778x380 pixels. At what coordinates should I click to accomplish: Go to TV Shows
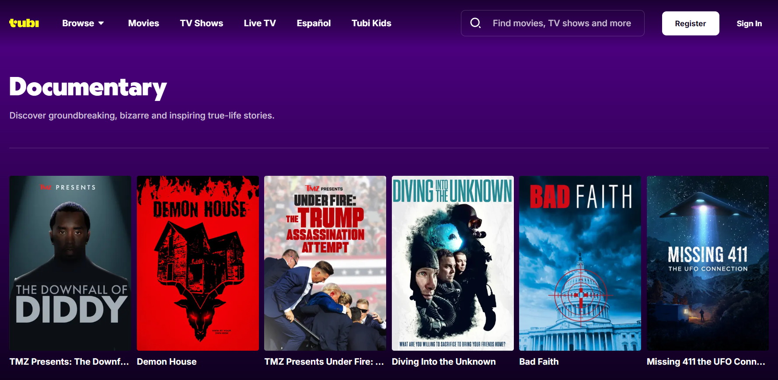coord(202,23)
